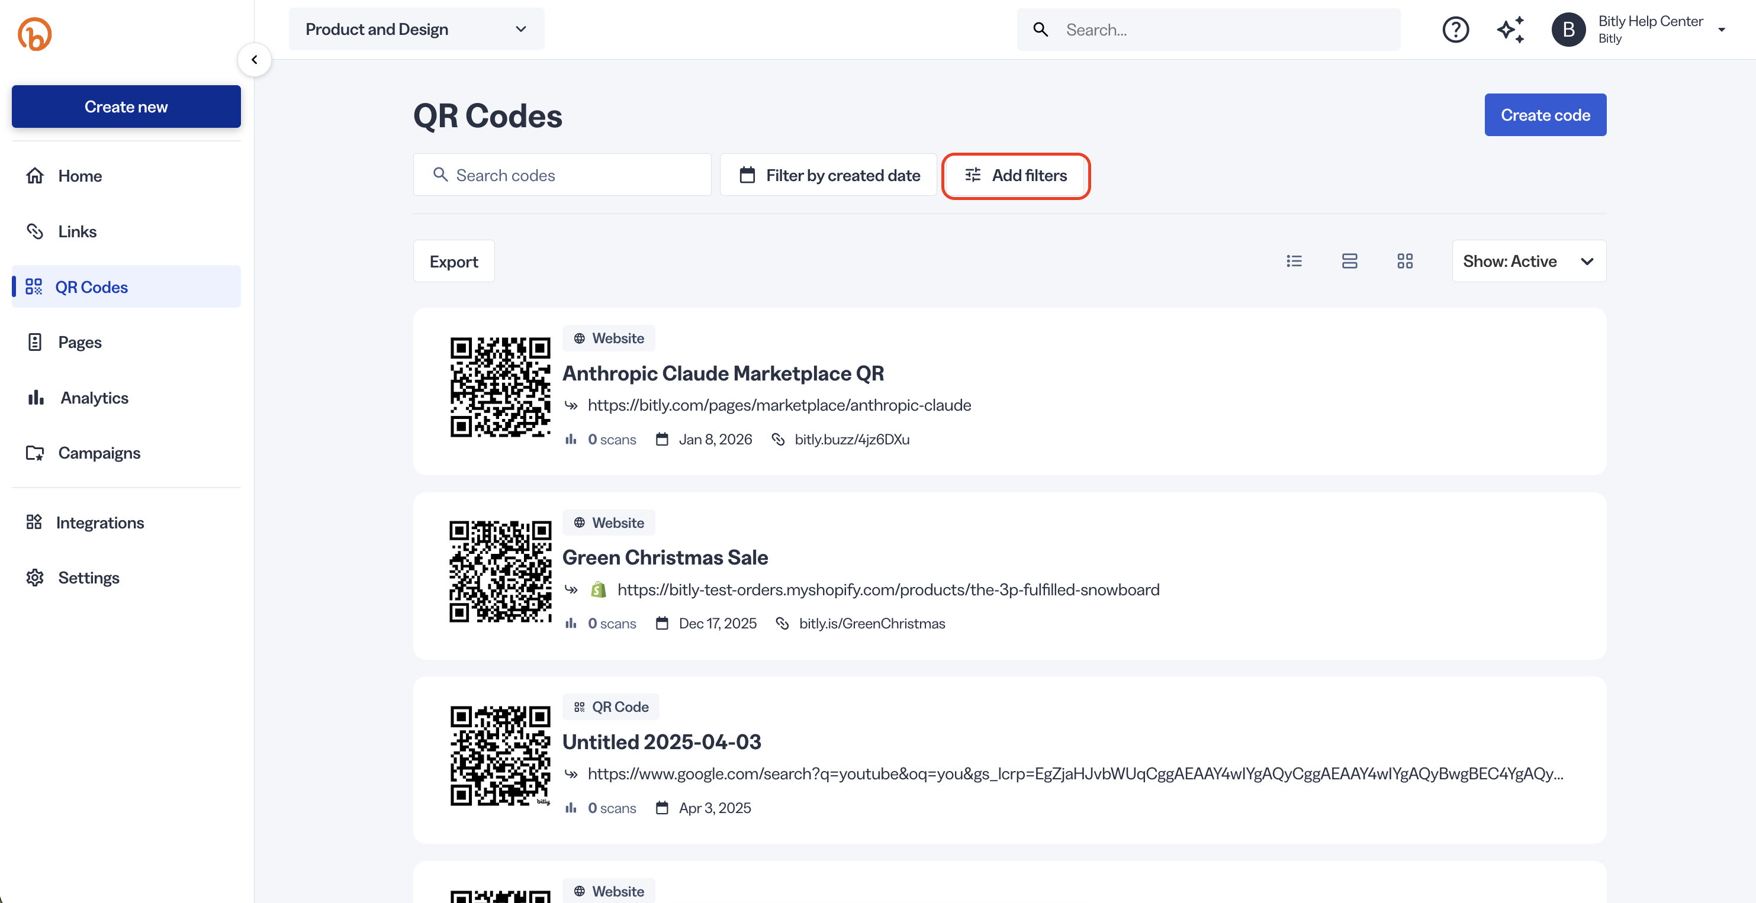Open Links in the sidebar
This screenshot has height=903, width=1756.
126,232
